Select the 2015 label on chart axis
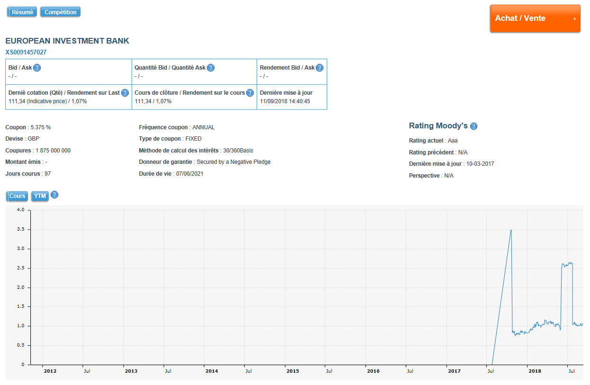The width and height of the screenshot is (590, 385). coord(293,371)
